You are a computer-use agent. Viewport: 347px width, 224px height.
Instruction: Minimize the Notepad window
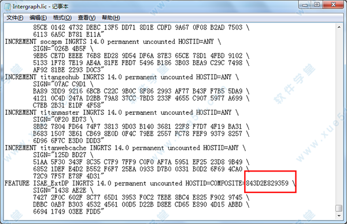305,5
